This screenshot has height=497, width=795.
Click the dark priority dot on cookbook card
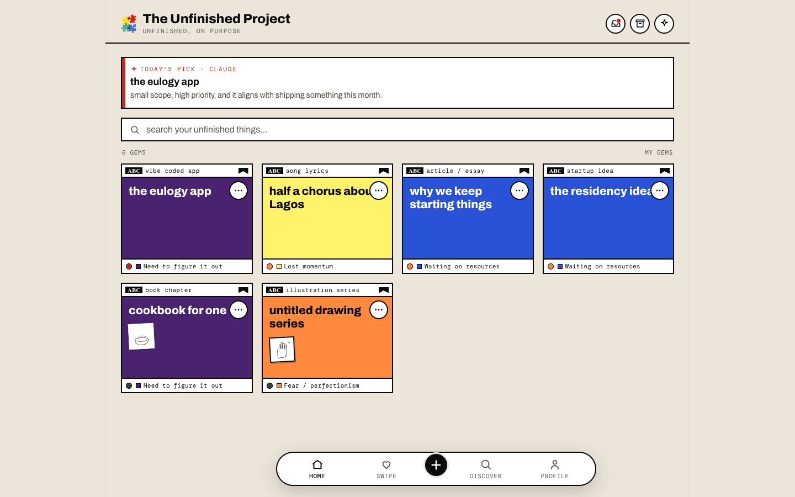(129, 386)
